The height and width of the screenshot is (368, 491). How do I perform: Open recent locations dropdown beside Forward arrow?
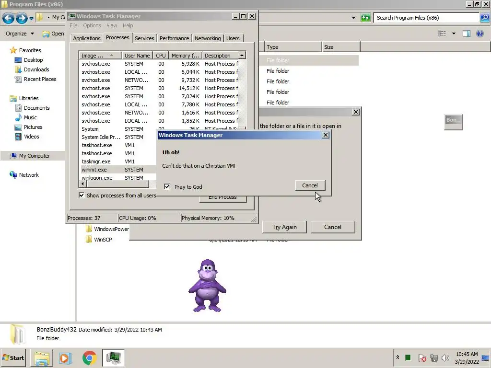pos(31,19)
